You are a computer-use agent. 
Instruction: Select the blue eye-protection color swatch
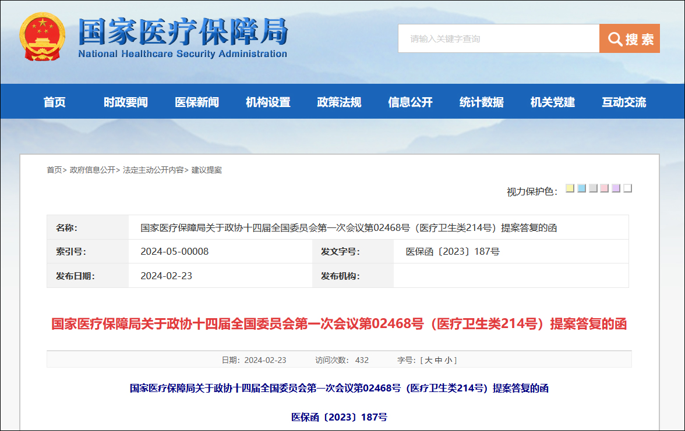click(x=581, y=188)
